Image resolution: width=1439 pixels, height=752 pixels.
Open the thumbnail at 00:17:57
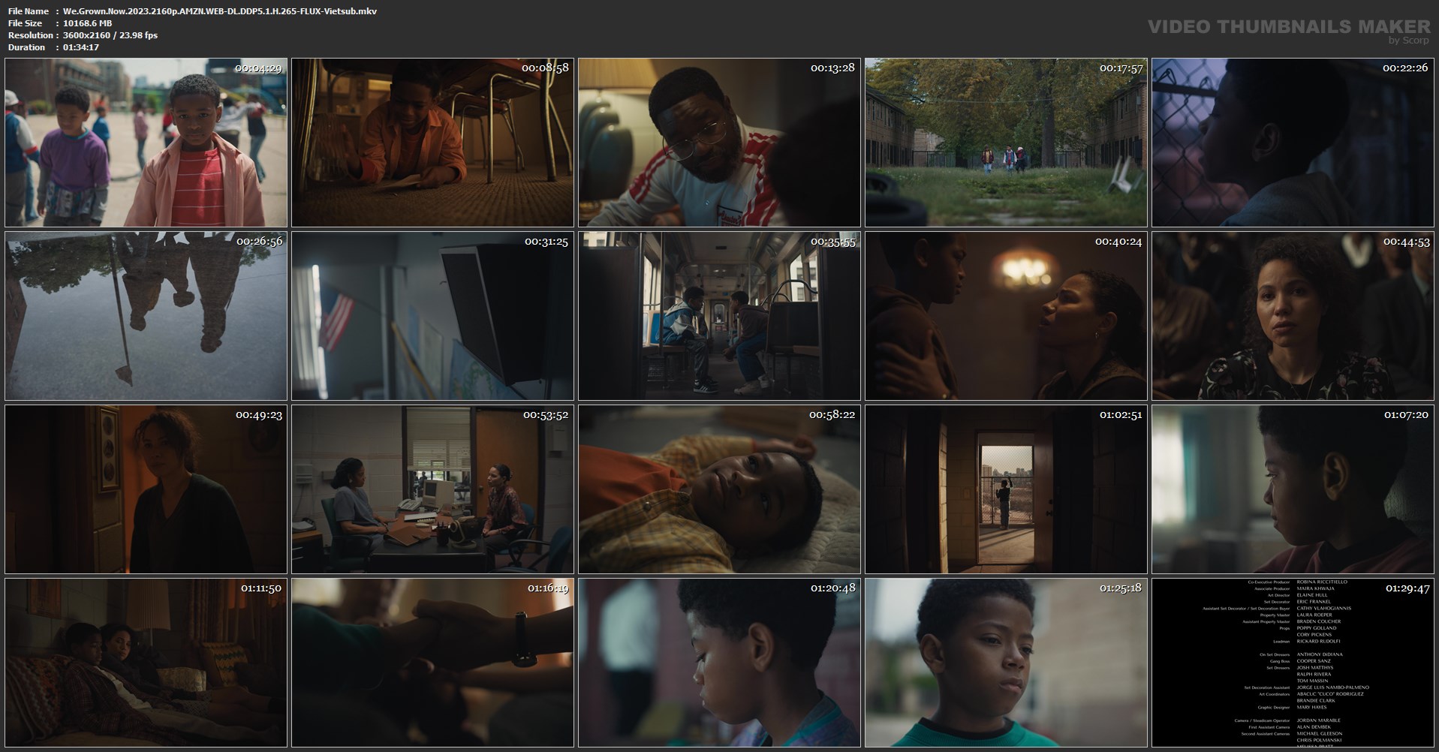tap(1007, 143)
